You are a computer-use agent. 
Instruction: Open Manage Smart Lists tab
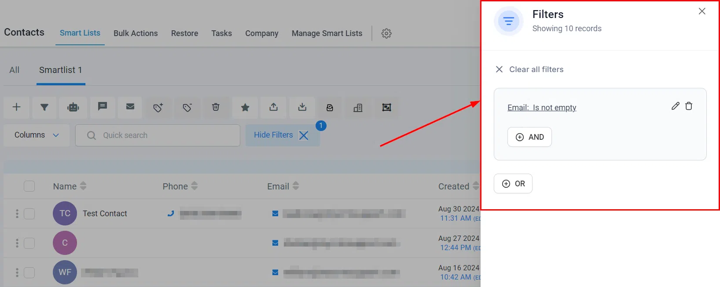(x=327, y=33)
